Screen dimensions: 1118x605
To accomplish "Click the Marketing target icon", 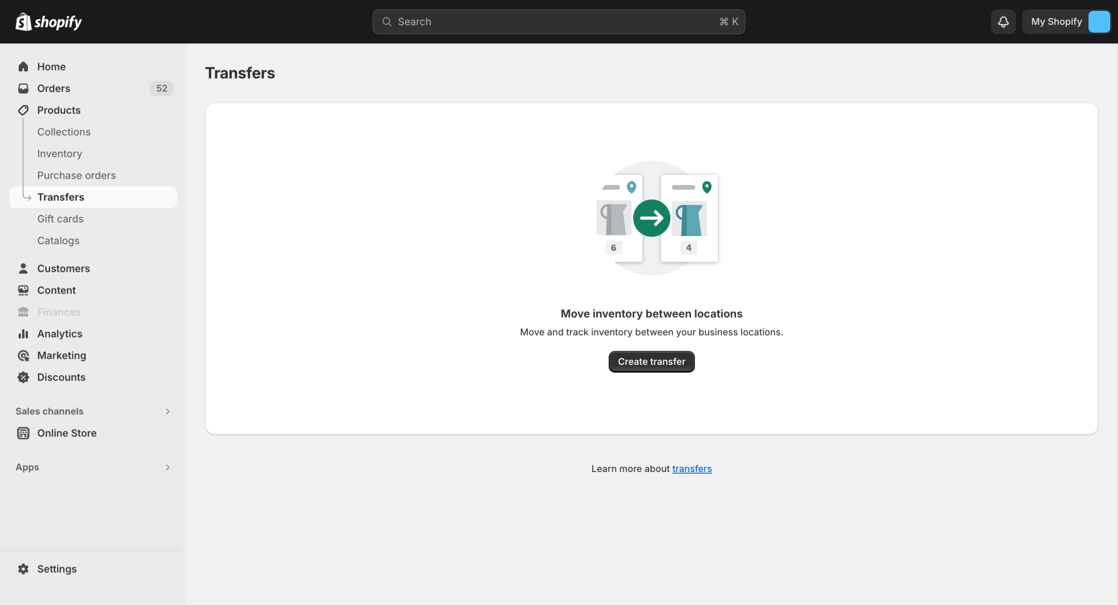I will [23, 356].
